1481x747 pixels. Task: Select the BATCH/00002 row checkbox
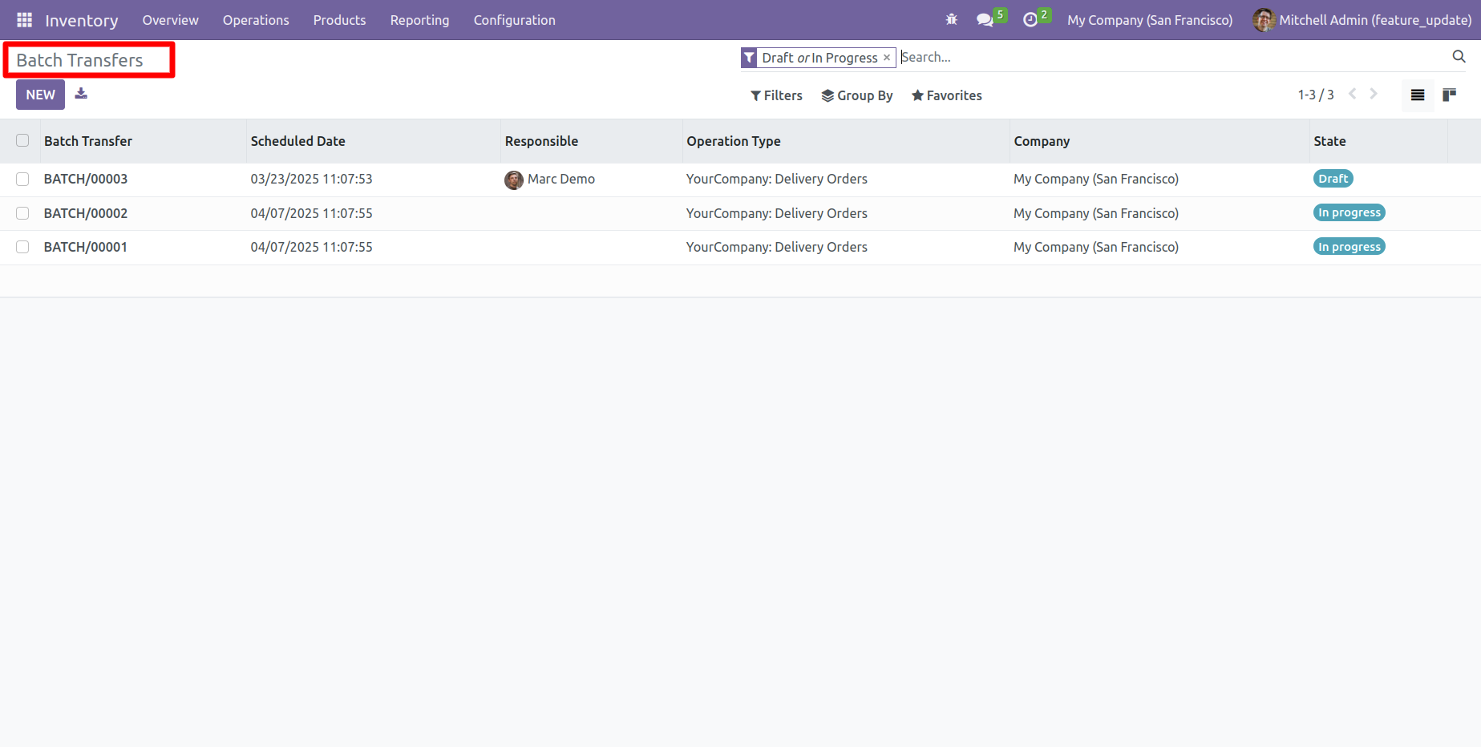[22, 213]
